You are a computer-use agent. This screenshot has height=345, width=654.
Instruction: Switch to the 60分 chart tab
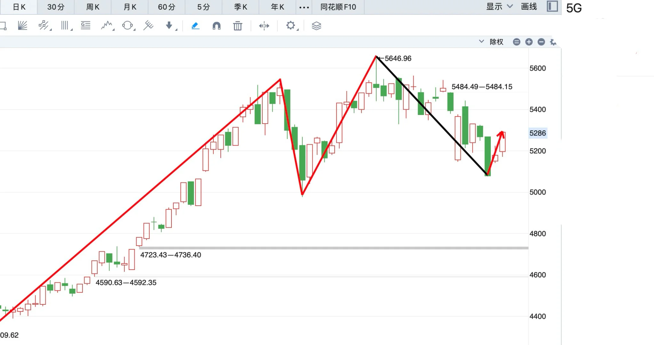tap(166, 7)
